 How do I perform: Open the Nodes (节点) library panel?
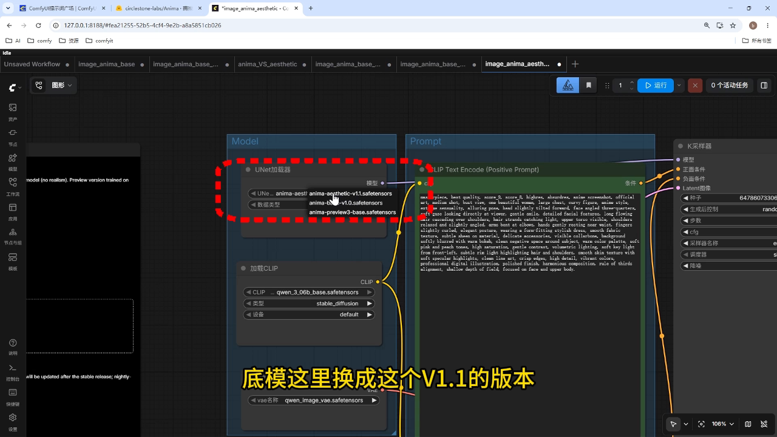[12, 137]
